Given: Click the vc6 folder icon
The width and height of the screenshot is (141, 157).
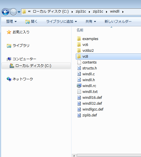Looking at the screenshot, I should click(x=79, y=44).
